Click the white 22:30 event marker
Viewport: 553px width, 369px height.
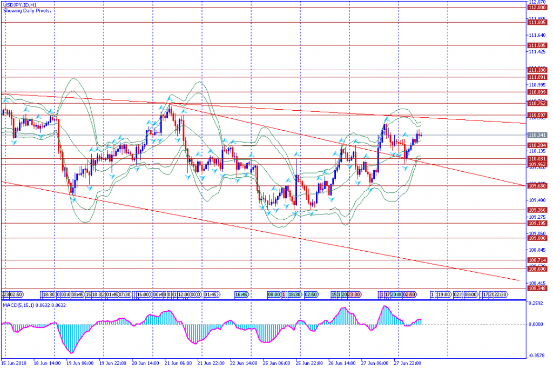click(500, 295)
